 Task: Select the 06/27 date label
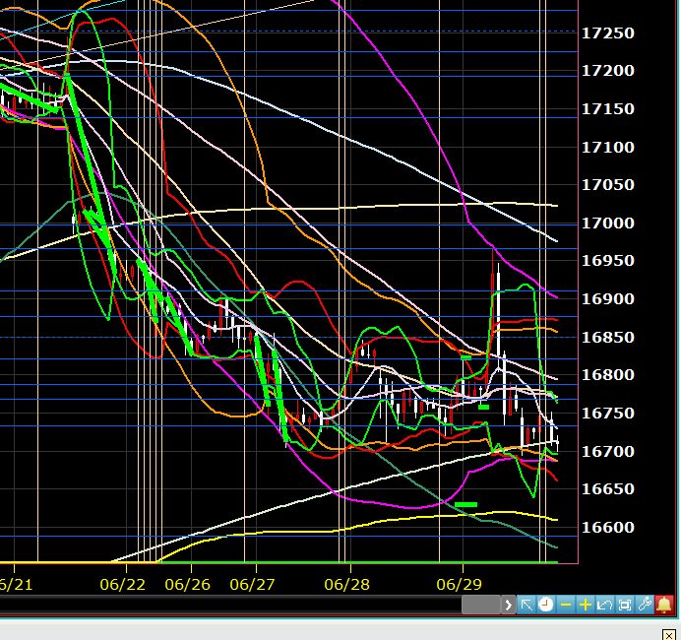[x=253, y=584]
